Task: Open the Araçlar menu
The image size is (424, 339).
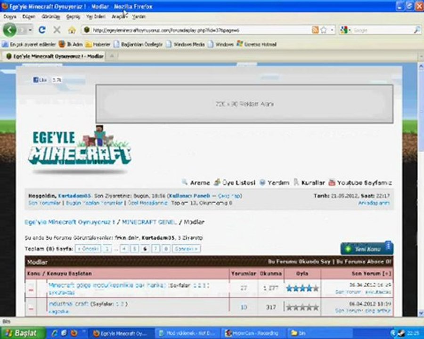Action: point(119,16)
